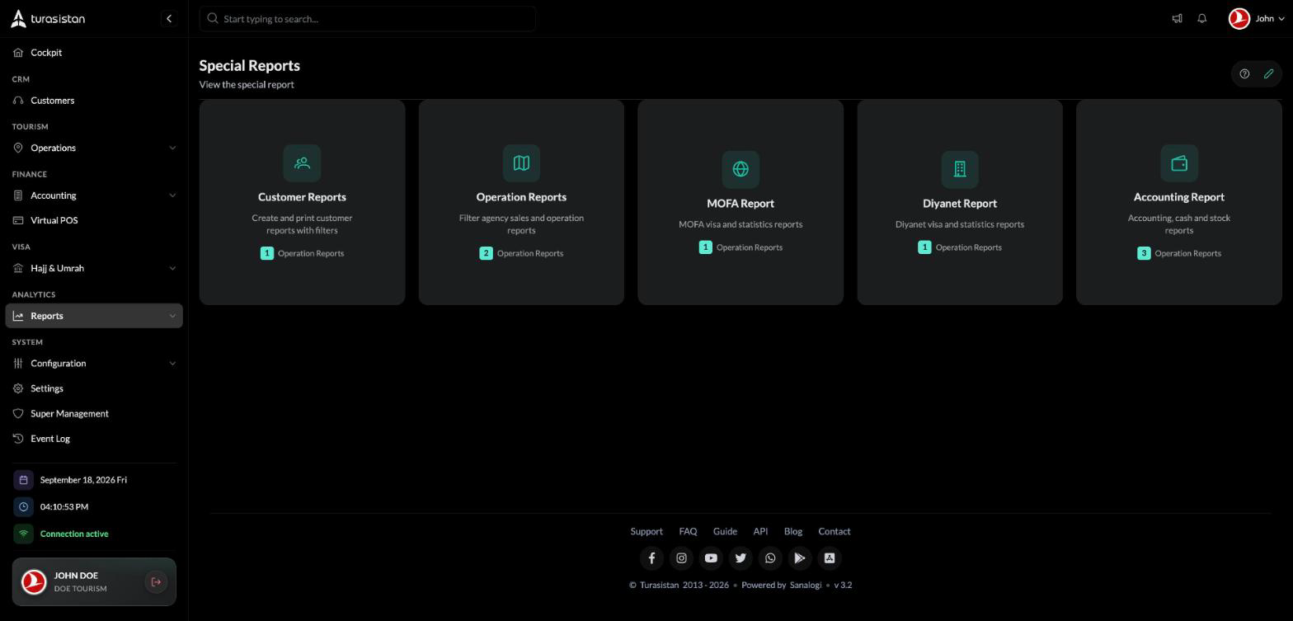Open the announcements megaphone icon
Viewport: 1293px width, 621px height.
click(1177, 19)
